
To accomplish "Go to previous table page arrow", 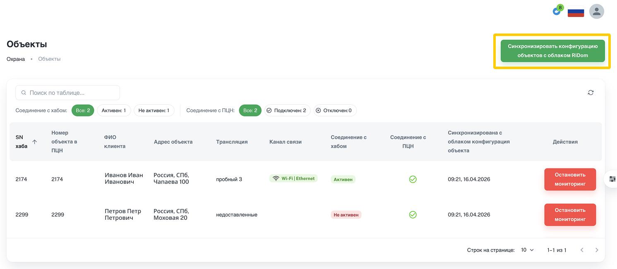I will [582, 250].
